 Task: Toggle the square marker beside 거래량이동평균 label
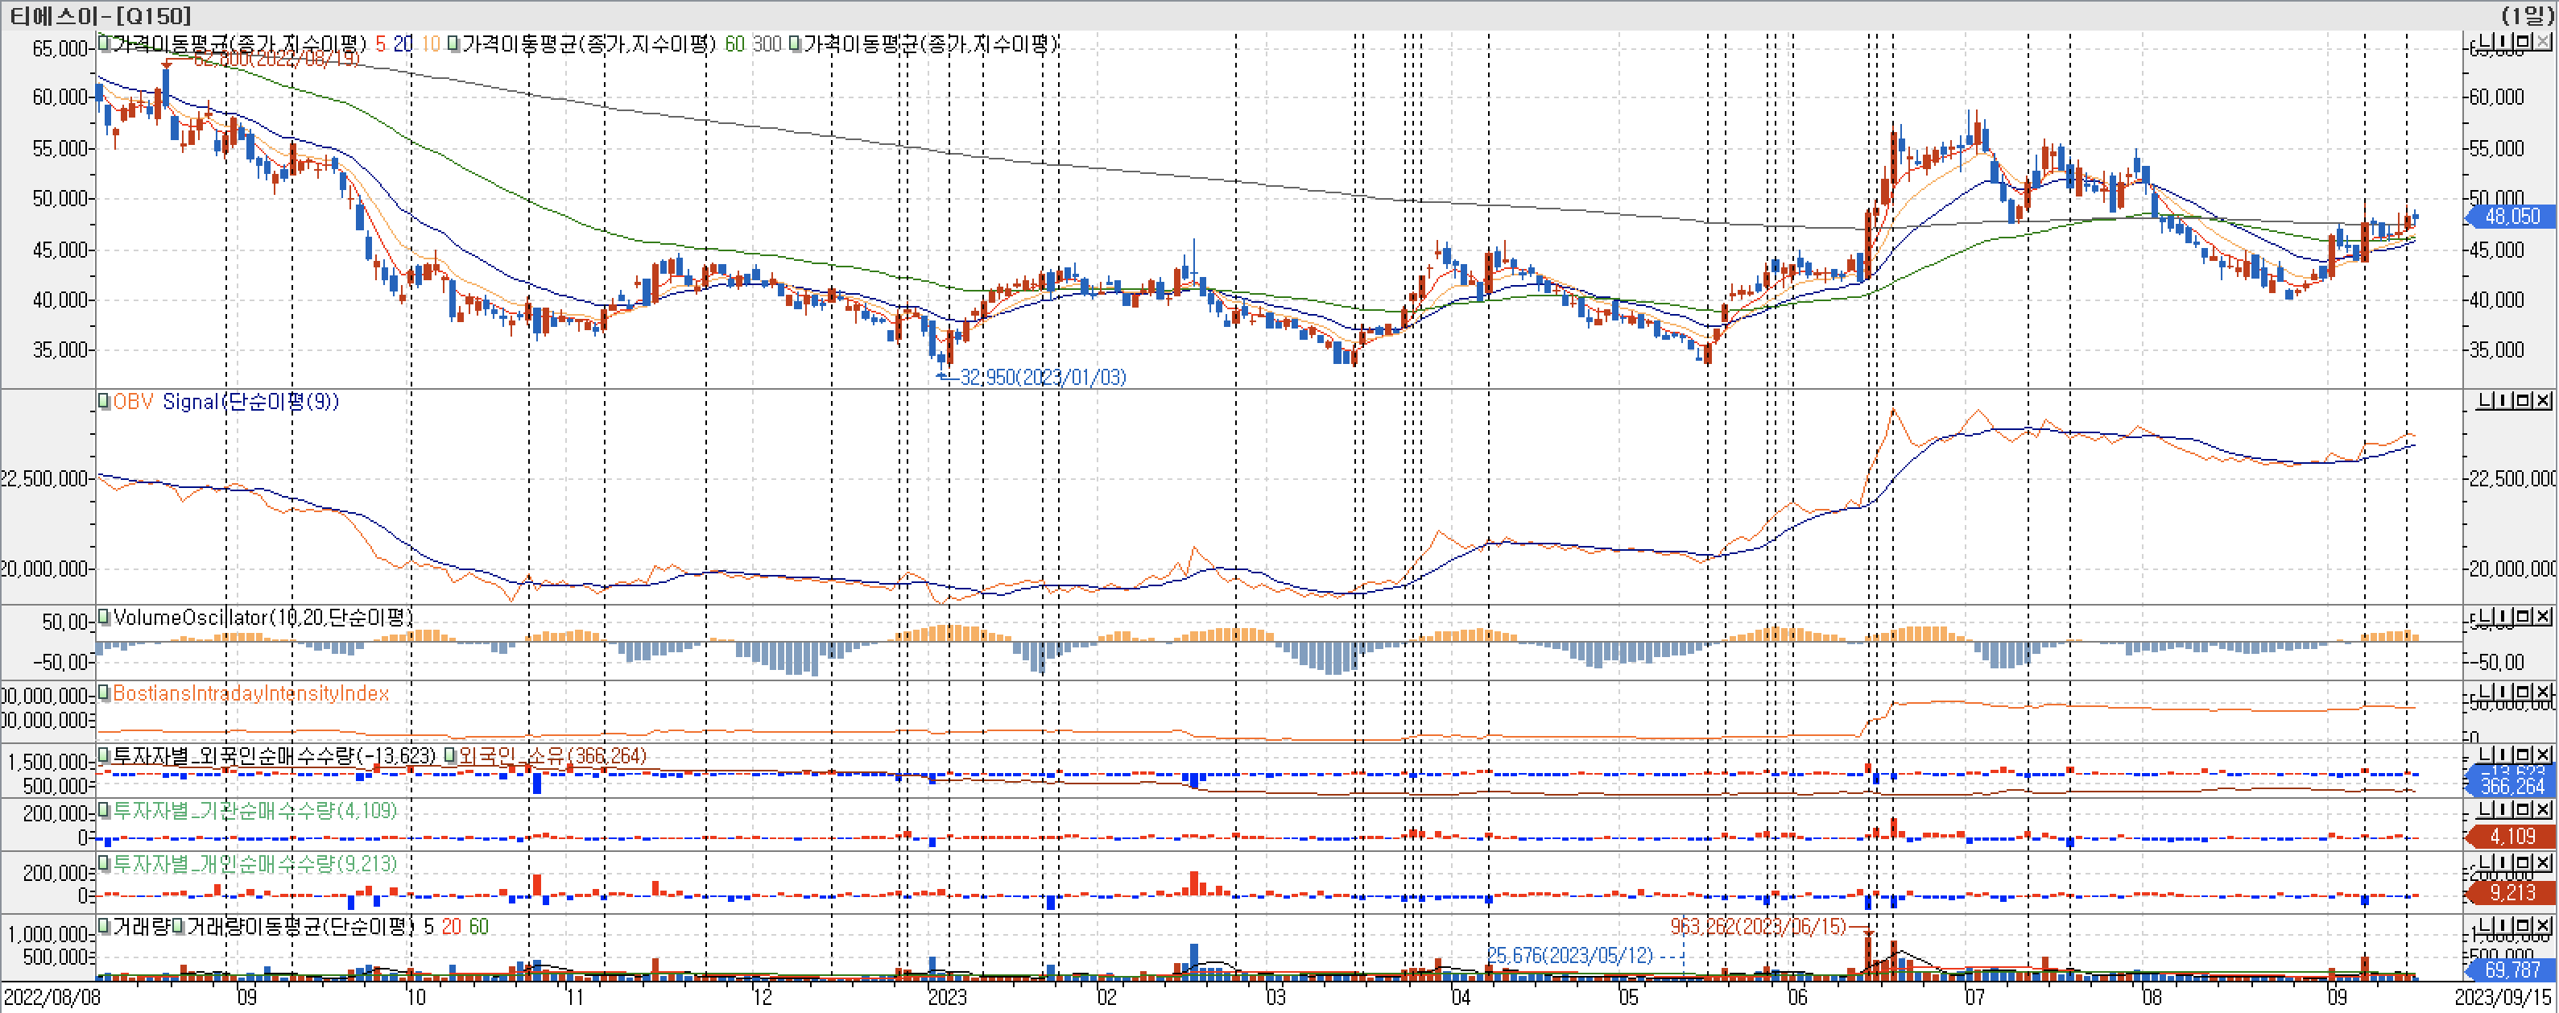178,927
